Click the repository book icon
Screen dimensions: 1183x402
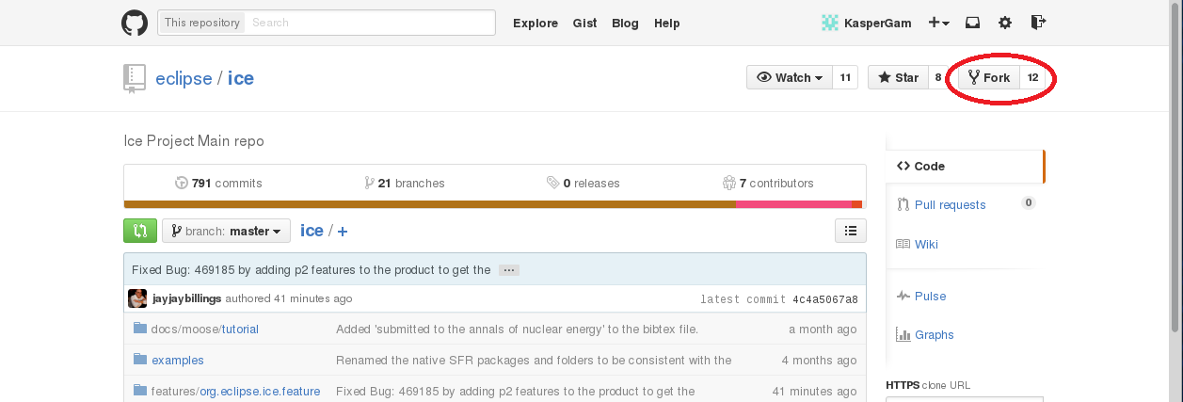134,78
